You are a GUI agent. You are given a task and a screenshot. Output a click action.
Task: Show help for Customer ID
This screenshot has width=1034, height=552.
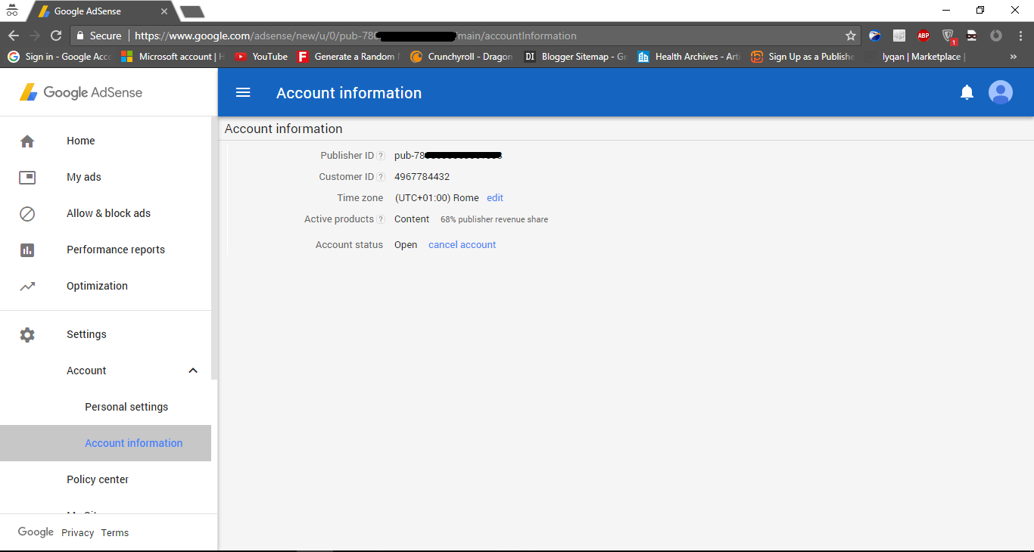(381, 177)
